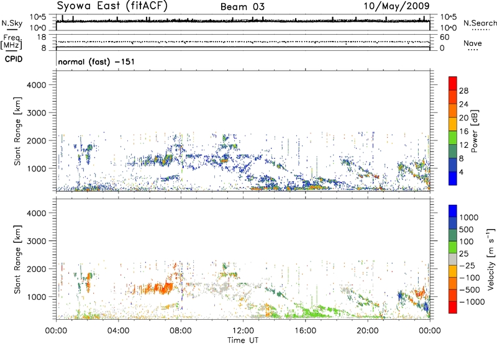
Task: Click the "Time UT" axis title
Action: [x=243, y=340]
